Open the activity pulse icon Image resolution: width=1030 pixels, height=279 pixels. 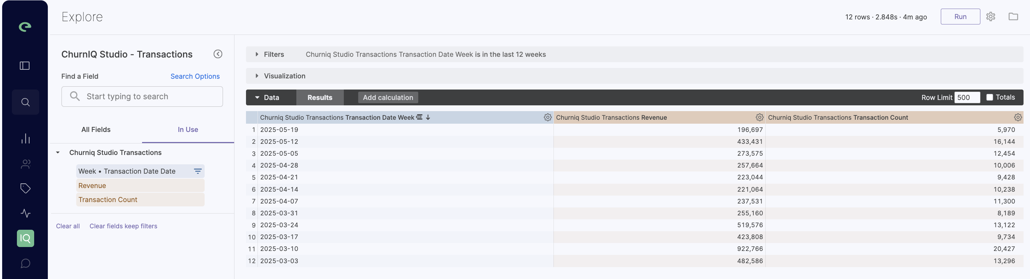click(x=25, y=214)
